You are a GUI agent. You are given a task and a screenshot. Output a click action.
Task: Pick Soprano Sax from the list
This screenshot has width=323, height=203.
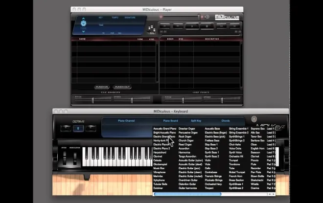(x=258, y=129)
